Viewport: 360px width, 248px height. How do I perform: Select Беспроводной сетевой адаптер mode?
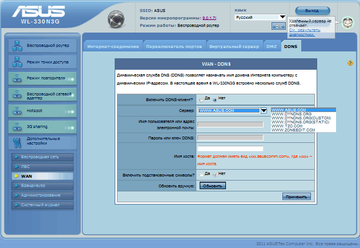coord(42,94)
